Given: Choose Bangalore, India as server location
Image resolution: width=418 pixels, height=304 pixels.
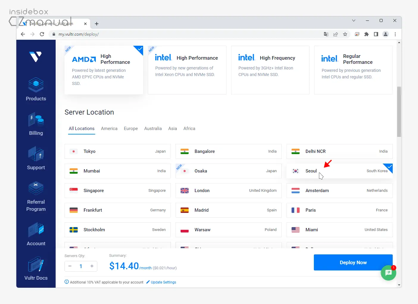Looking at the screenshot, I should (228, 151).
